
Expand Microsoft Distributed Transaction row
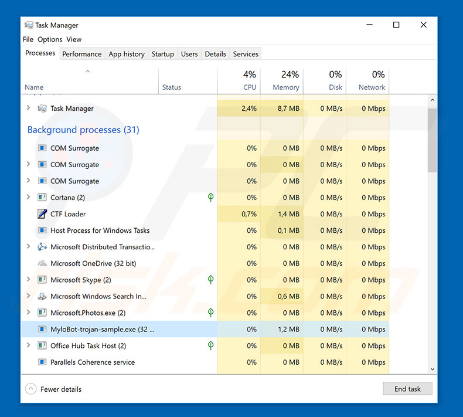pos(28,246)
